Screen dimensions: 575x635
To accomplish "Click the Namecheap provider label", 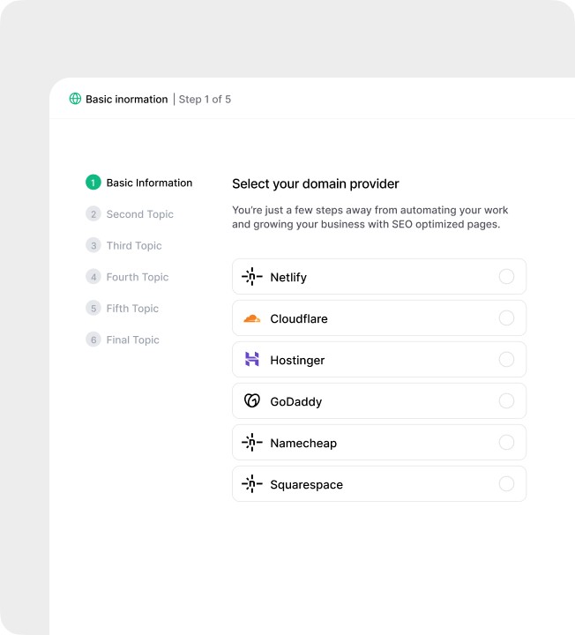I will pos(303,443).
